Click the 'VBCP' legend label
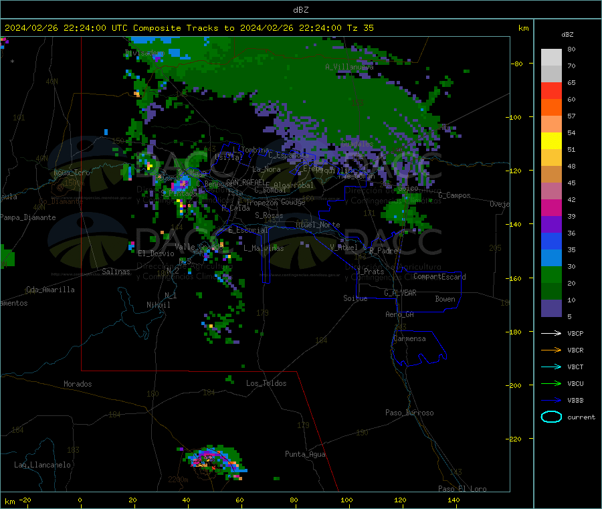 [x=575, y=333]
